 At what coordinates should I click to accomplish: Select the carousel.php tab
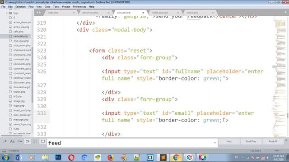pyautogui.click(x=124, y=13)
